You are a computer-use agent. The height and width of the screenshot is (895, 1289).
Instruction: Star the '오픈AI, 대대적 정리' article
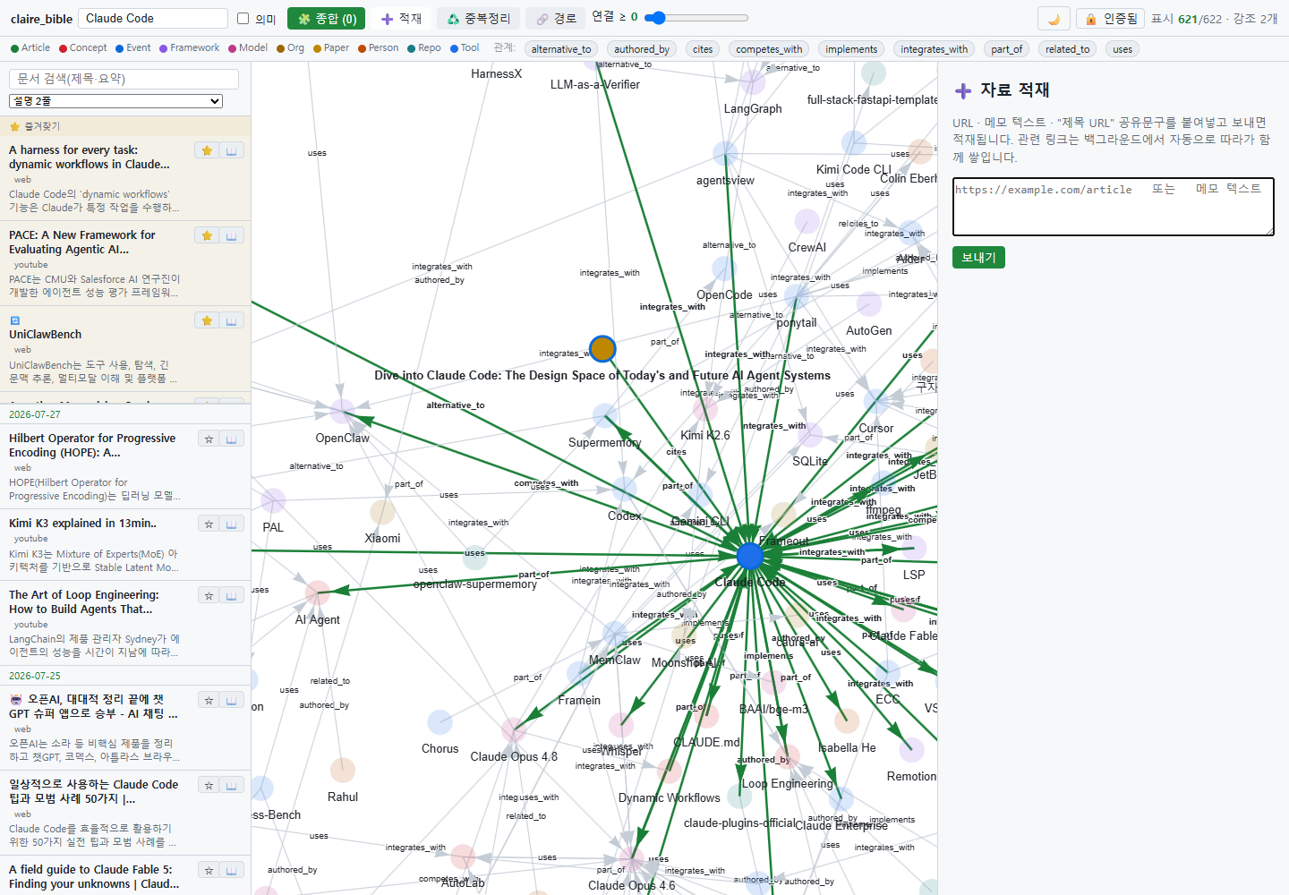(209, 700)
